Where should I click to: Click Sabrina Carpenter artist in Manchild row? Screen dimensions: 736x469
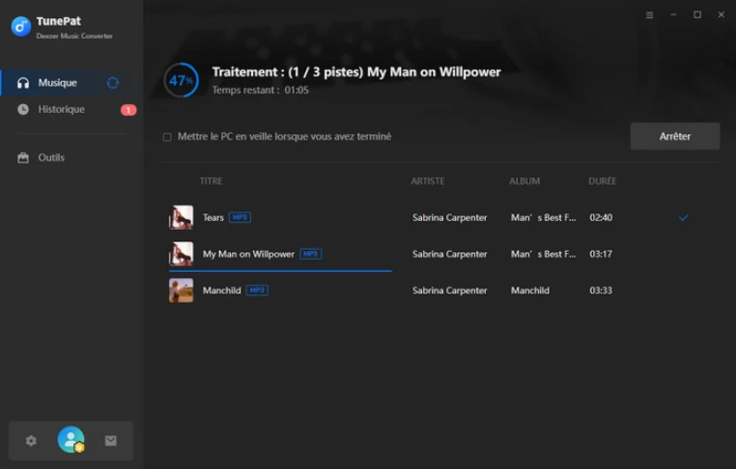pyautogui.click(x=450, y=290)
